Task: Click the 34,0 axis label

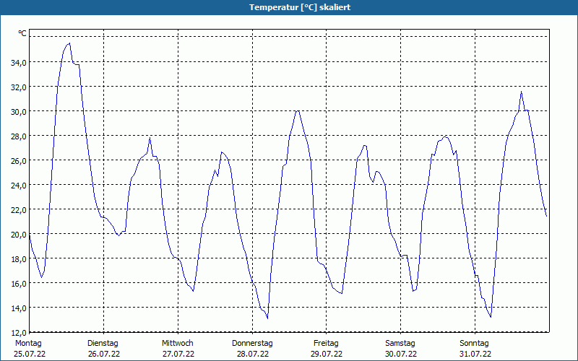Action: click(19, 63)
